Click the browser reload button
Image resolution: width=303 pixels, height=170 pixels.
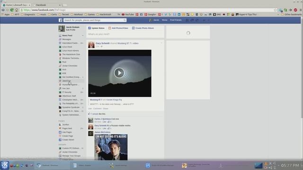12,10
